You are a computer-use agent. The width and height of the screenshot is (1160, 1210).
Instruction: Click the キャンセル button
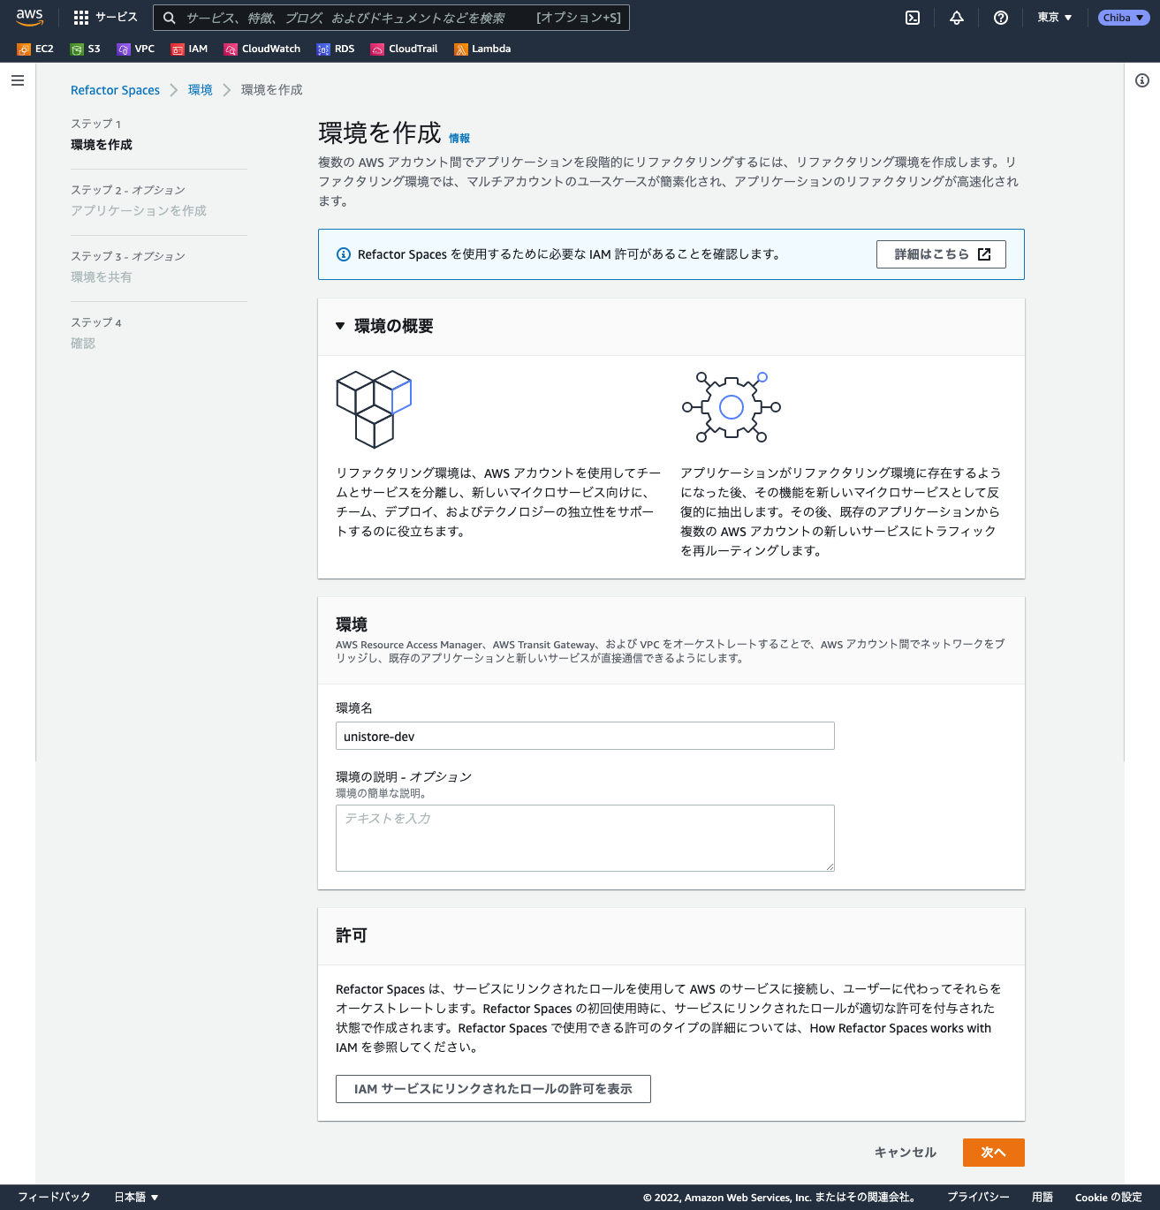tap(906, 1153)
